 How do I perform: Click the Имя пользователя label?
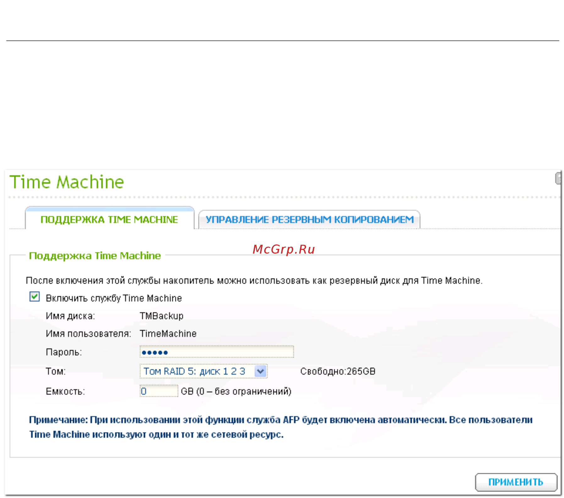click(88, 334)
